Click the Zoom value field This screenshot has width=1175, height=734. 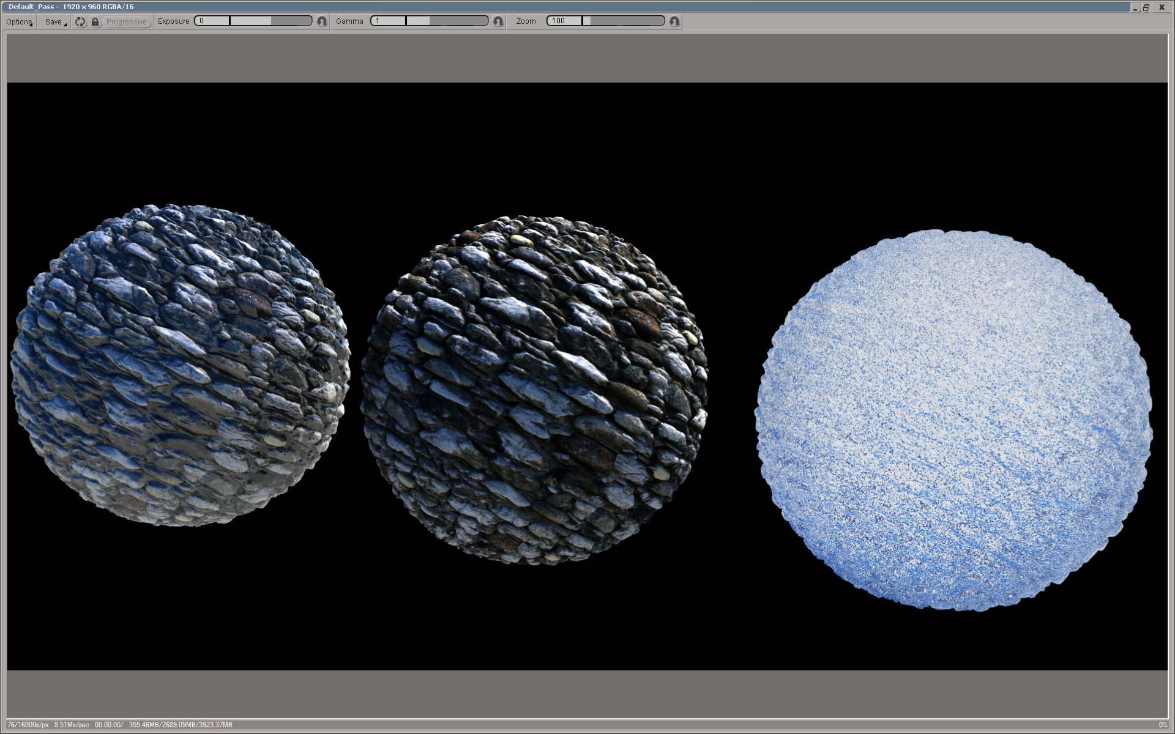tap(564, 21)
